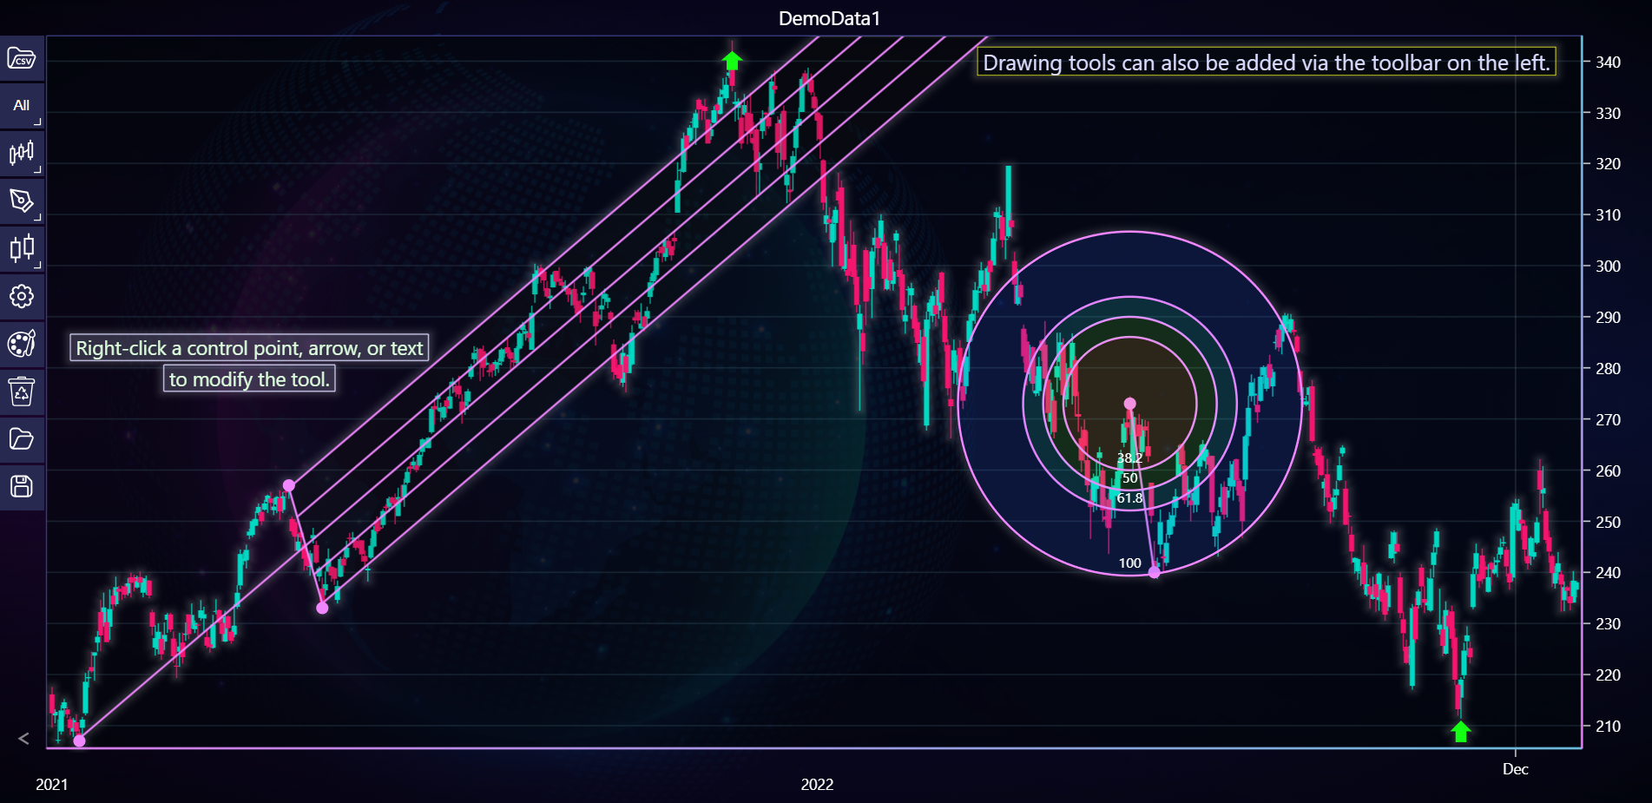This screenshot has height=803, width=1652.
Task: Click the 'Right-click a control point' text label
Action: pyautogui.click(x=249, y=348)
